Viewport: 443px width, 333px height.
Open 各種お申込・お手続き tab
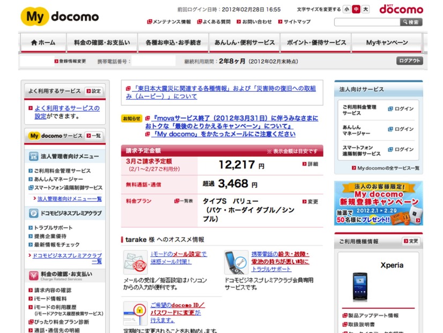tap(173, 43)
